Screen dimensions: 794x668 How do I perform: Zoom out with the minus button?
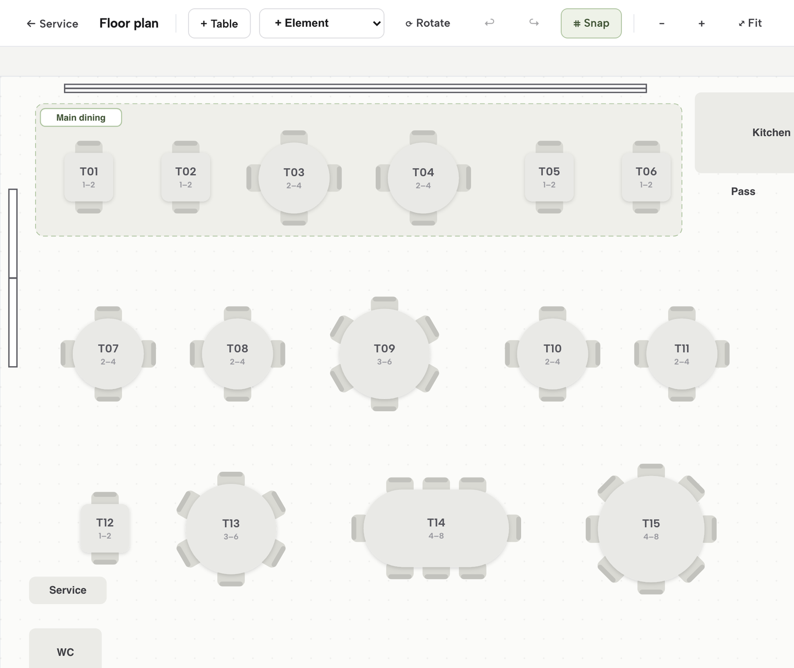pyautogui.click(x=662, y=24)
